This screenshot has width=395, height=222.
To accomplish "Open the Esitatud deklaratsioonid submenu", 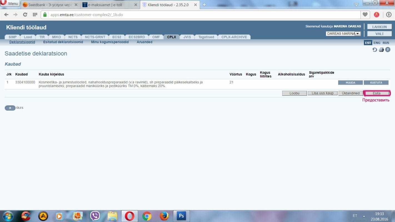I will tap(63, 42).
